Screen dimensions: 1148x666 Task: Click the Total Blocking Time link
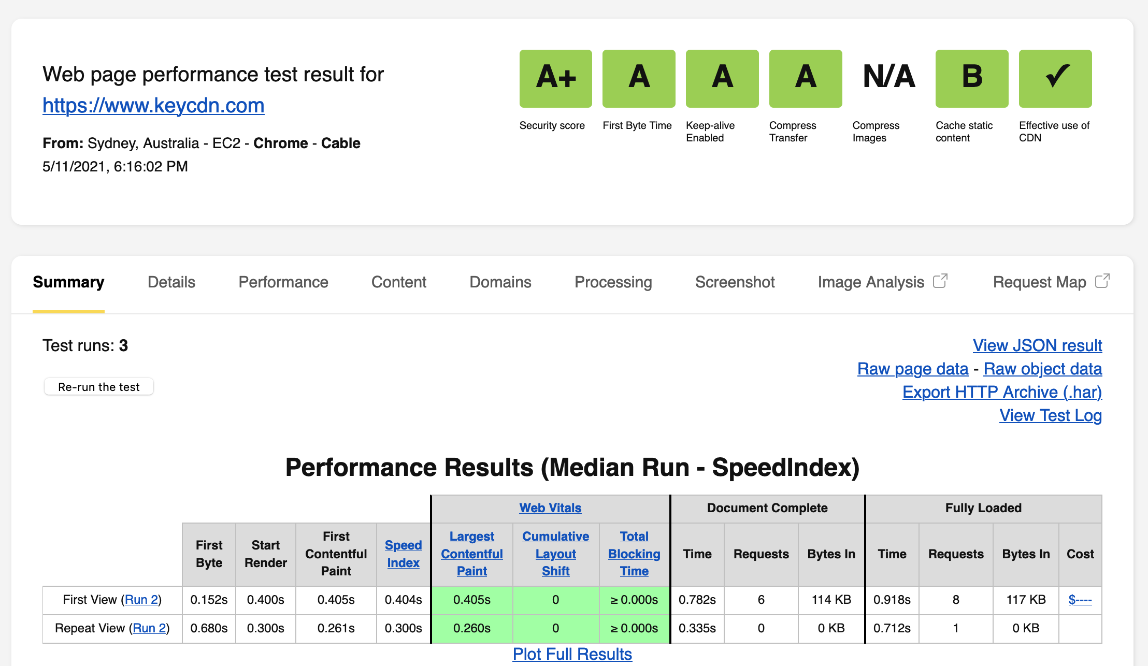pos(634,554)
